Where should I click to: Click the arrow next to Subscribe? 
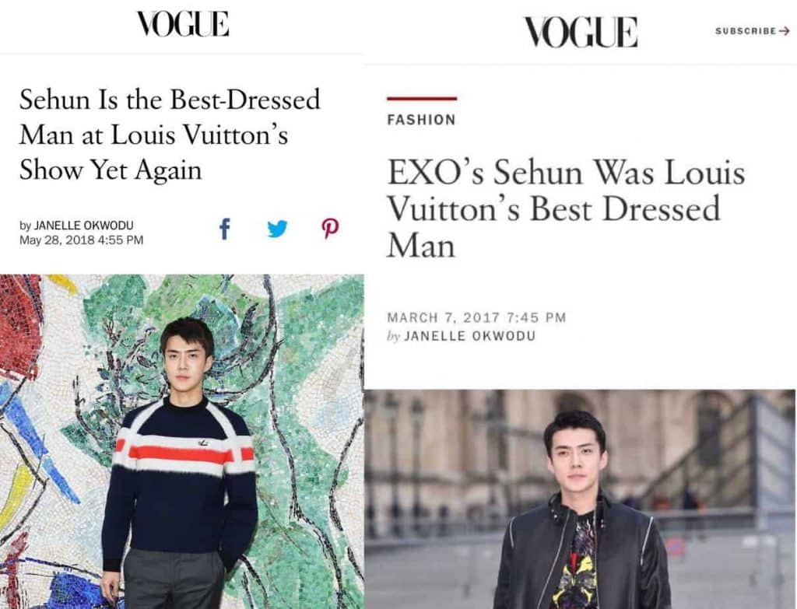785,31
